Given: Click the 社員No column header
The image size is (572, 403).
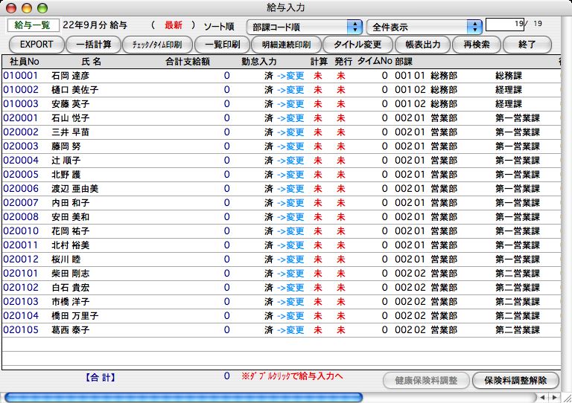Looking at the screenshot, I should (24, 60).
